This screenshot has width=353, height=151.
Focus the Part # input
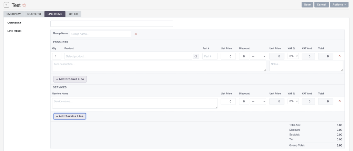210,56
